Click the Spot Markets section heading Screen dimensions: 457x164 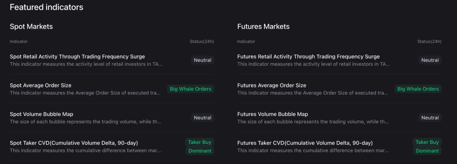tap(31, 27)
